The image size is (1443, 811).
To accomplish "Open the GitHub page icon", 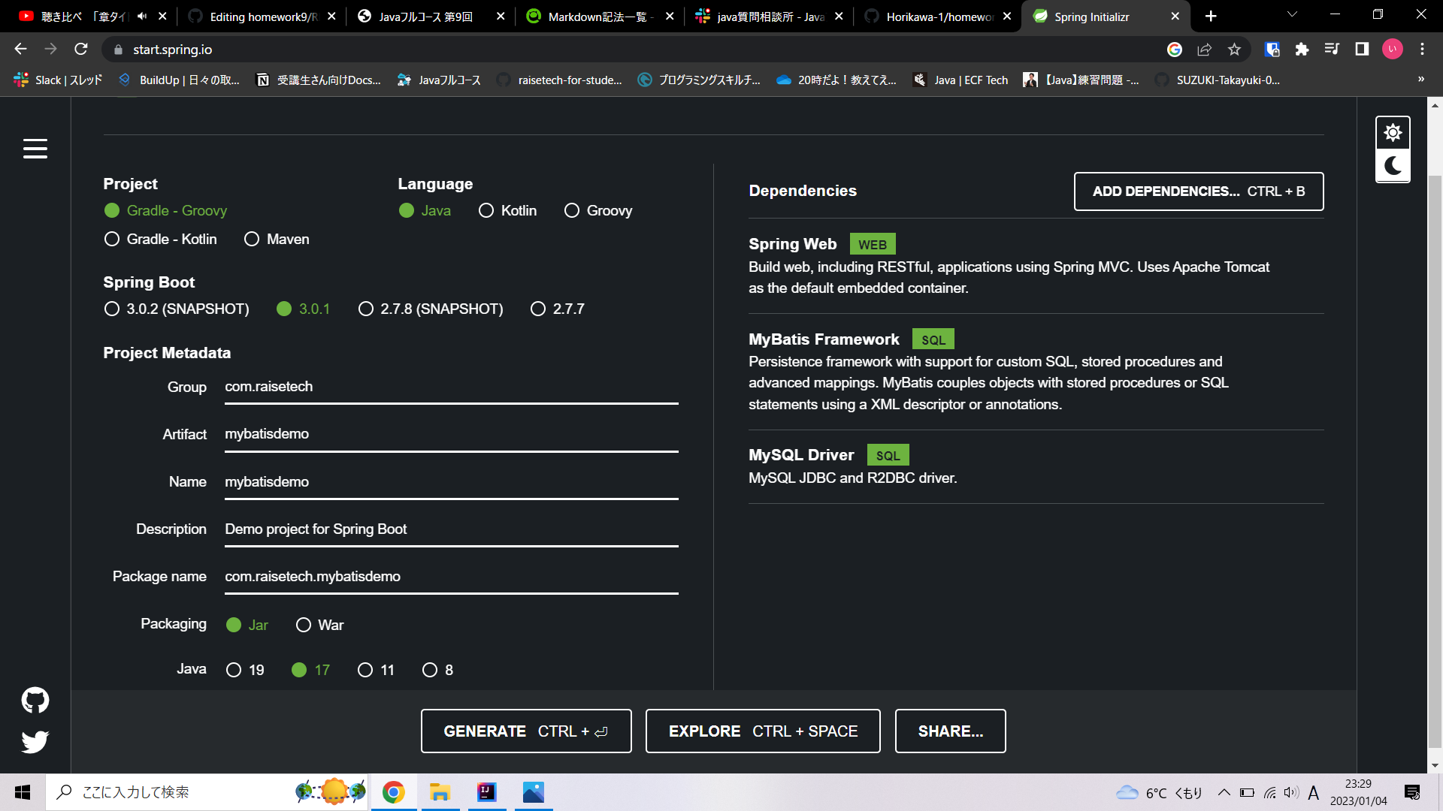I will (x=35, y=700).
